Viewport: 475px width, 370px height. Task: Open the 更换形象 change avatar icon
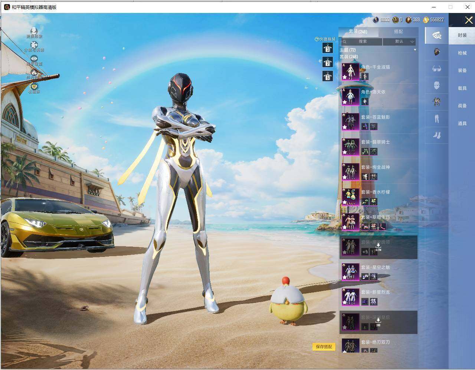pos(34,31)
